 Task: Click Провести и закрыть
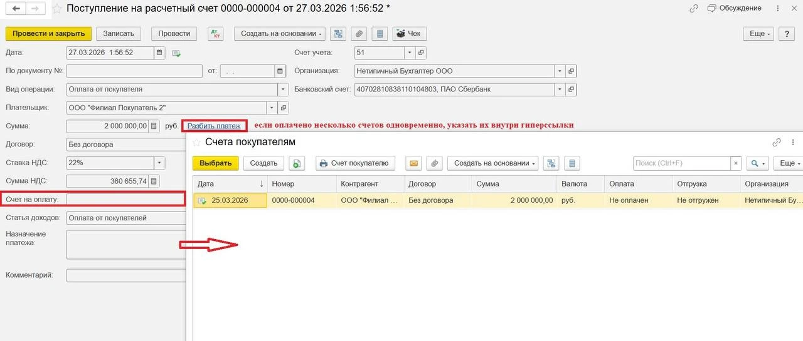tap(49, 34)
